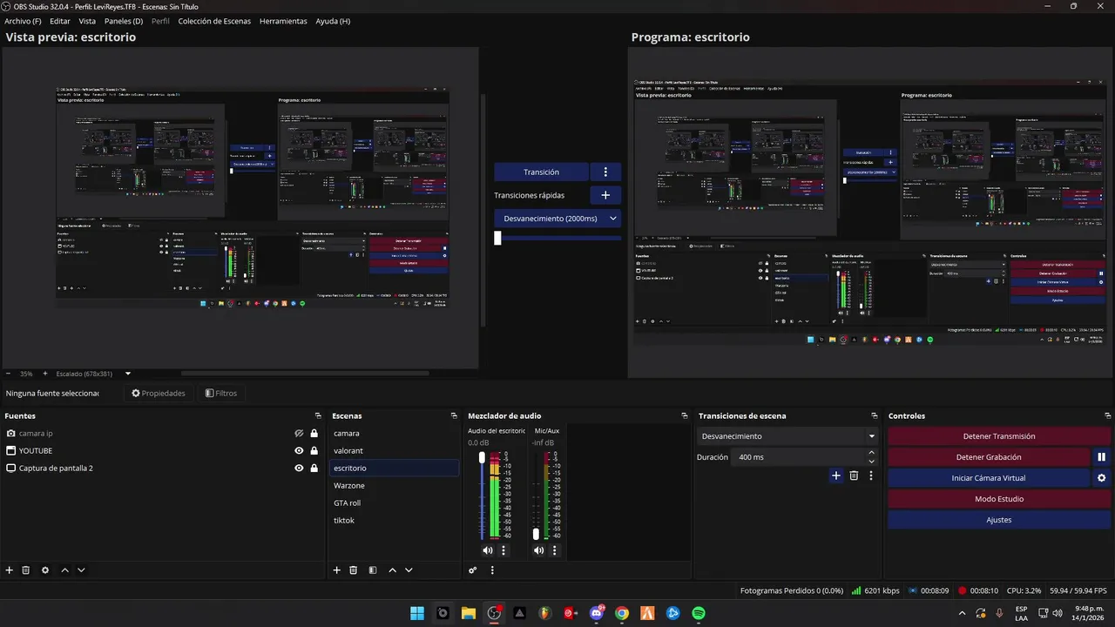Move scene up in Escenas list
The width and height of the screenshot is (1115, 627).
(x=392, y=570)
